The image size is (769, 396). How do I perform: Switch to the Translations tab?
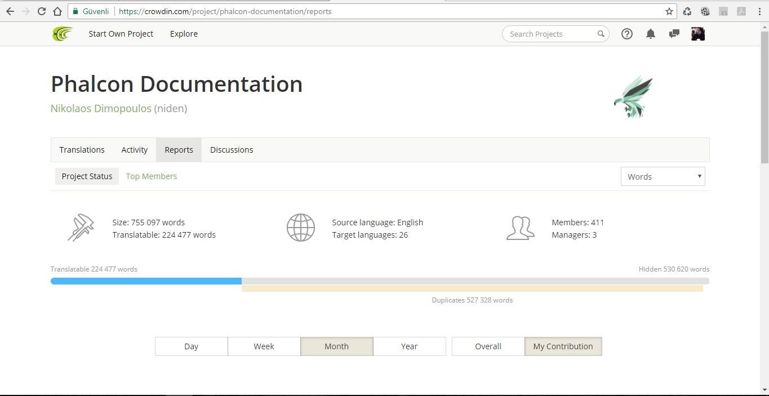tap(82, 150)
